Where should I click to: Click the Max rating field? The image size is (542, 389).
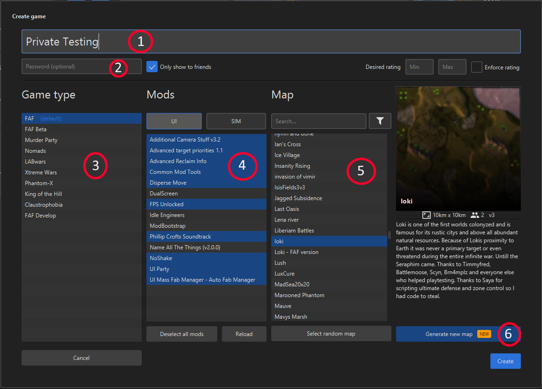(452, 67)
